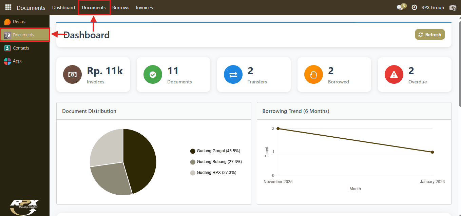
Task: Open the Invoices menu in top bar
Action: coord(145,7)
